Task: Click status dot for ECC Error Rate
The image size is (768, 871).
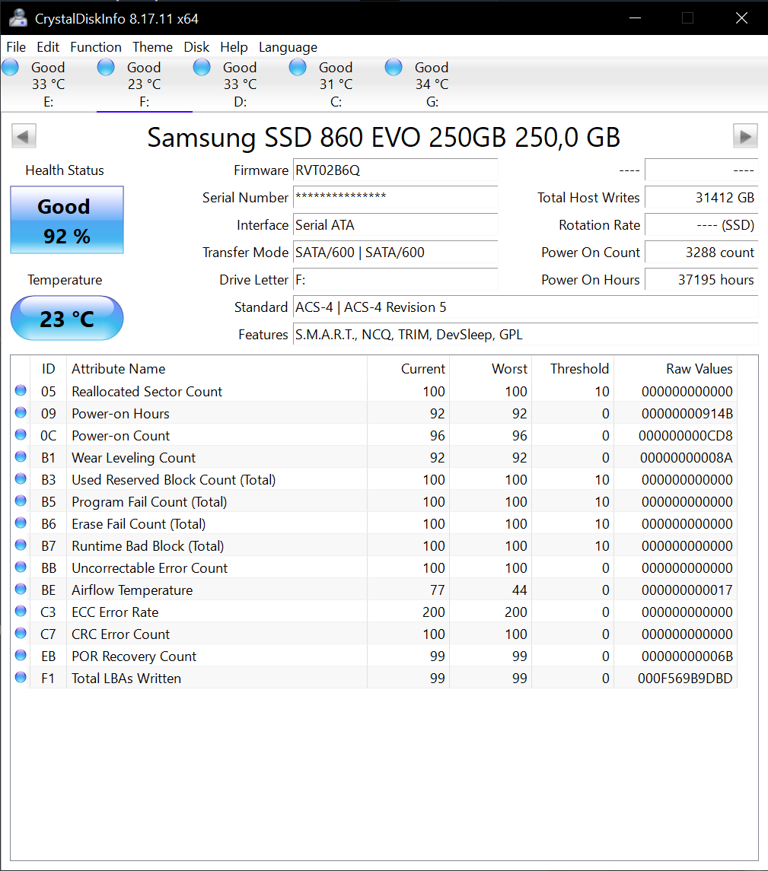Action: pos(21,611)
